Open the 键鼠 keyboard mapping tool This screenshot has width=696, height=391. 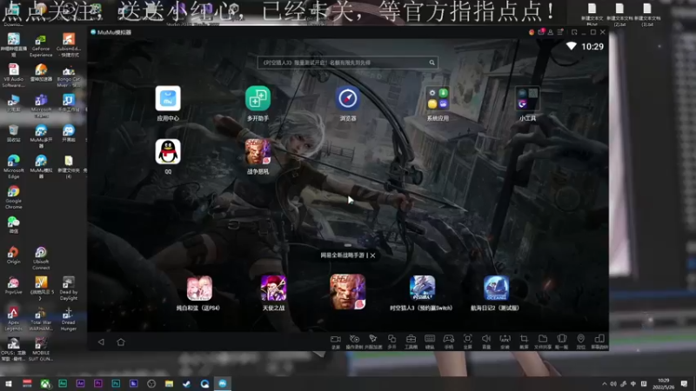click(430, 341)
